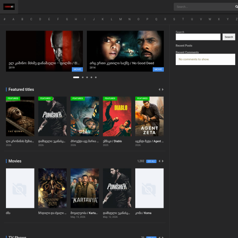Open No Good Deed 2014 banner
This screenshot has height=238, width=238.
pos(125,51)
